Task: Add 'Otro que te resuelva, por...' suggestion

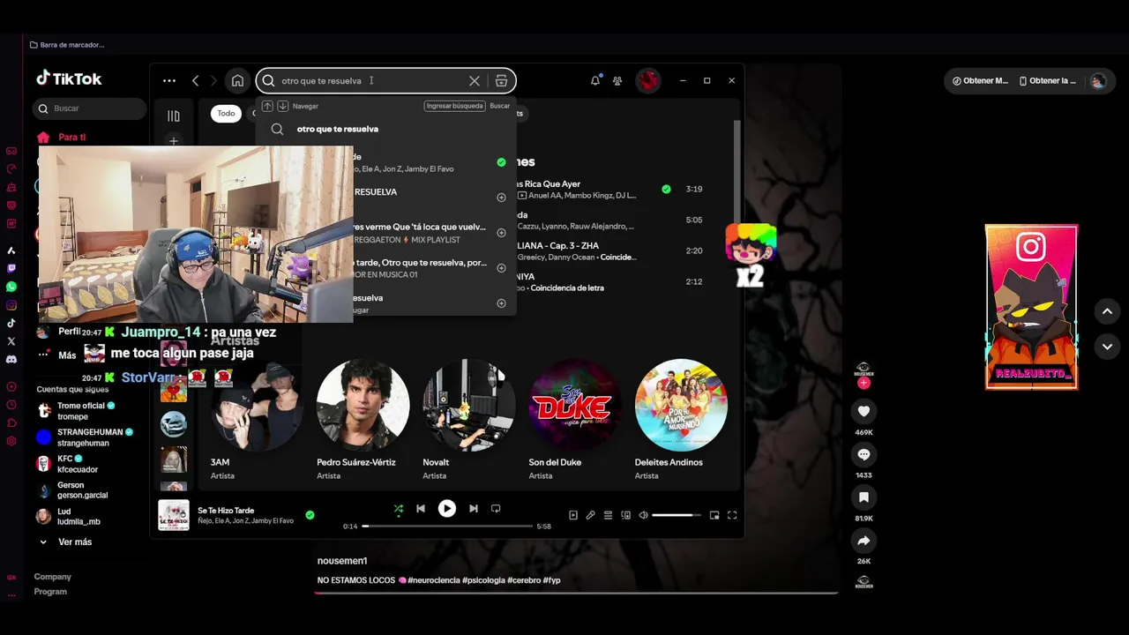Action: pos(501,268)
